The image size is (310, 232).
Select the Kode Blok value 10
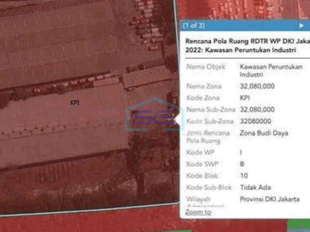[244, 176]
